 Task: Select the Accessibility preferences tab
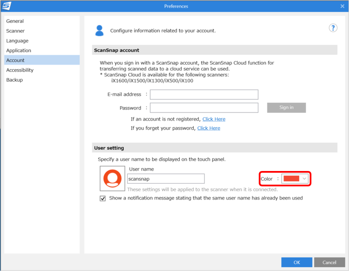tap(42, 70)
